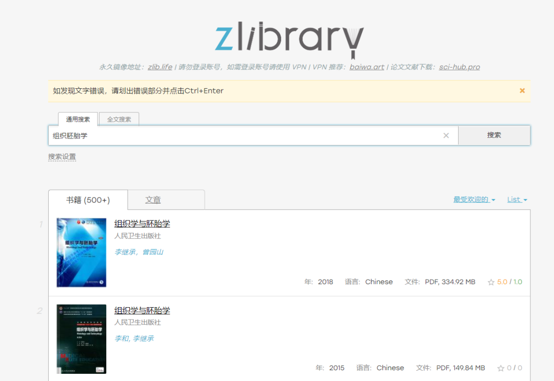
Task: Click the second book's Chinese language value
Action: click(390, 368)
